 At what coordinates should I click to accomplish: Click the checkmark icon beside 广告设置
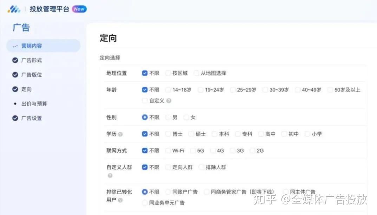point(15,118)
